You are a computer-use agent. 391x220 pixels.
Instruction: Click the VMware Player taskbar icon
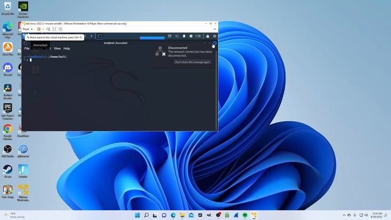[x=254, y=215]
